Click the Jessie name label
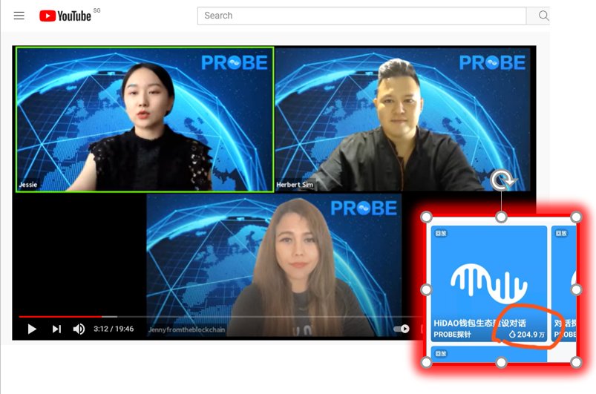Viewport: 596px width, 394px height. click(28, 185)
